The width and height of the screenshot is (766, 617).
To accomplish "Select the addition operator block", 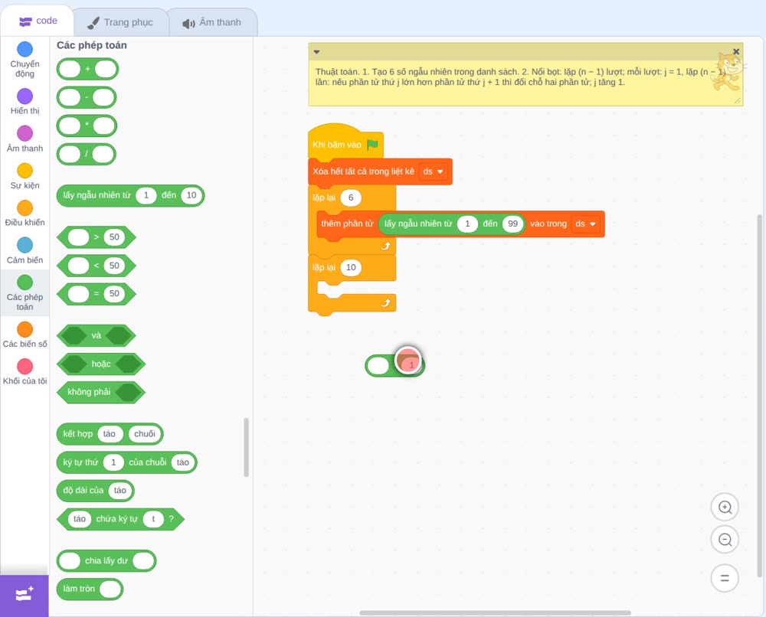I will pyautogui.click(x=87, y=69).
